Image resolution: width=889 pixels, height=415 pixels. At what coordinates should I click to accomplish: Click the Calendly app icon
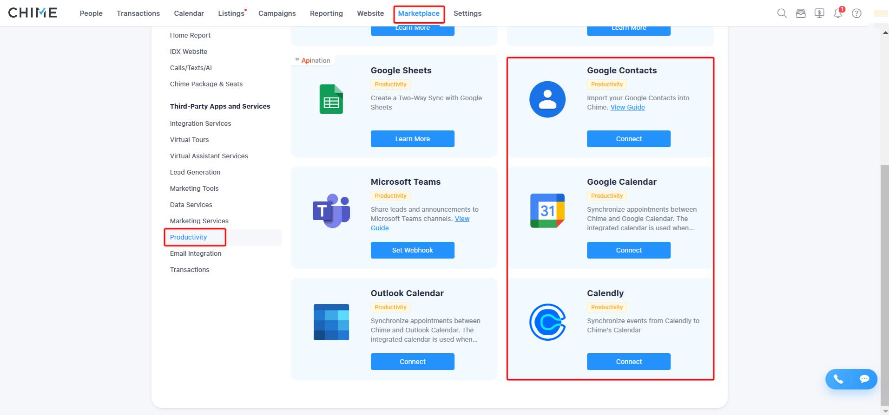coord(547,322)
